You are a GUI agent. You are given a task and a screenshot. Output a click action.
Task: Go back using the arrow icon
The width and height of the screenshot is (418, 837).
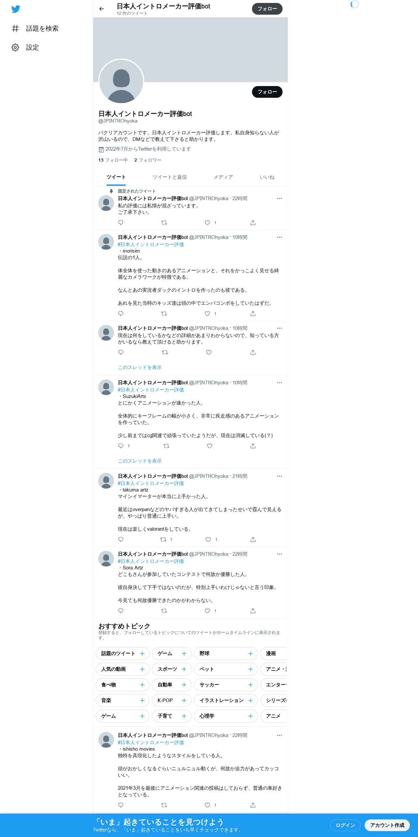(x=102, y=9)
